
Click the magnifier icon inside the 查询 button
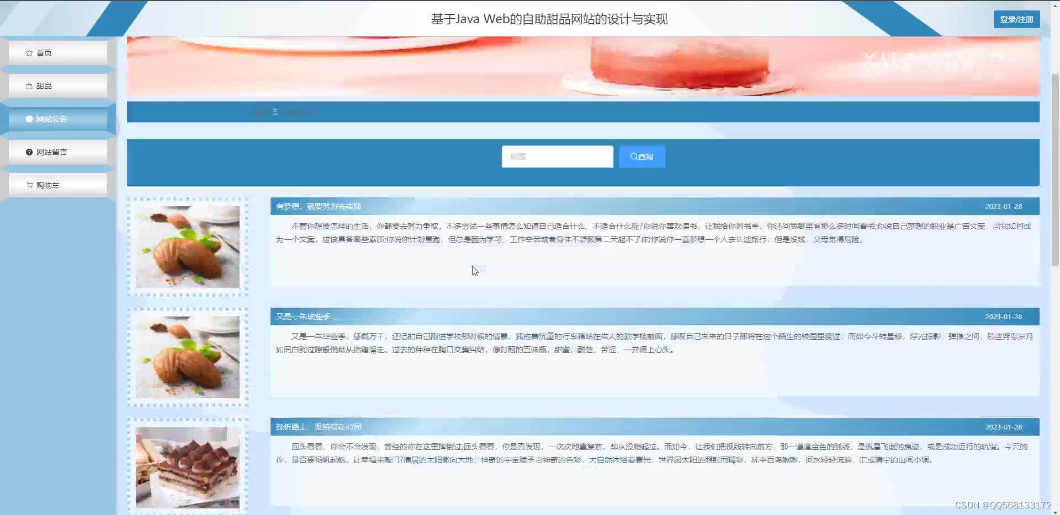[x=633, y=157]
